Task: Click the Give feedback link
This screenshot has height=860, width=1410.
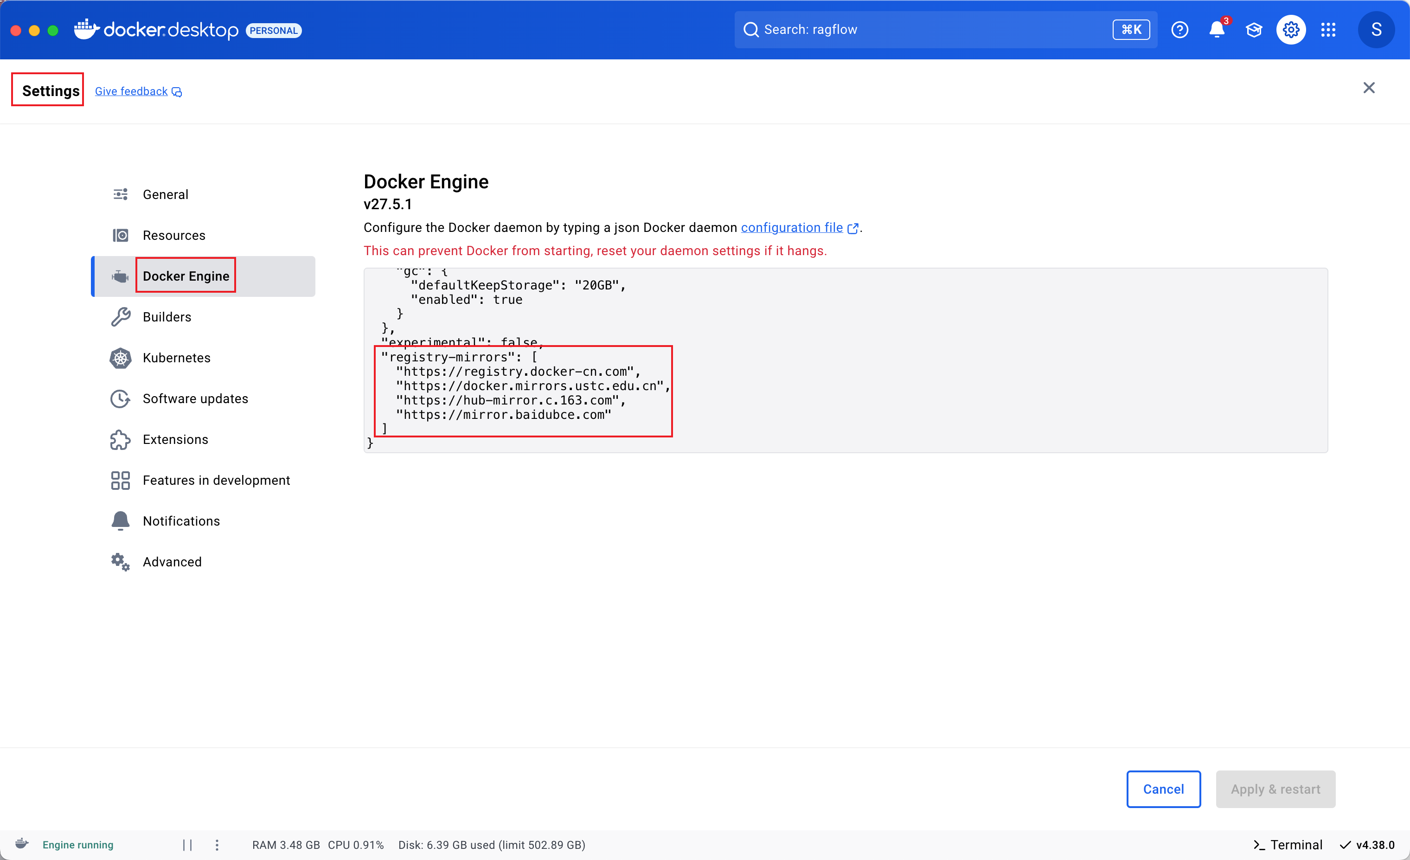Action: tap(131, 91)
